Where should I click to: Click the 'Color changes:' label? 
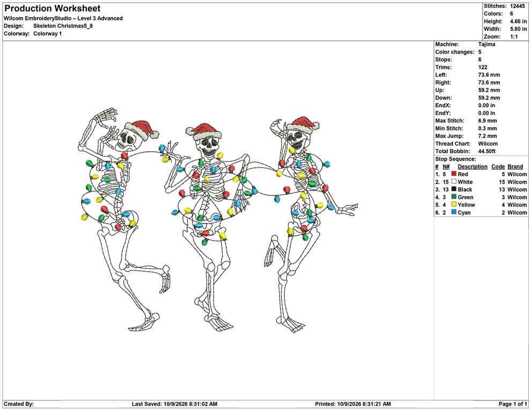pos(455,52)
